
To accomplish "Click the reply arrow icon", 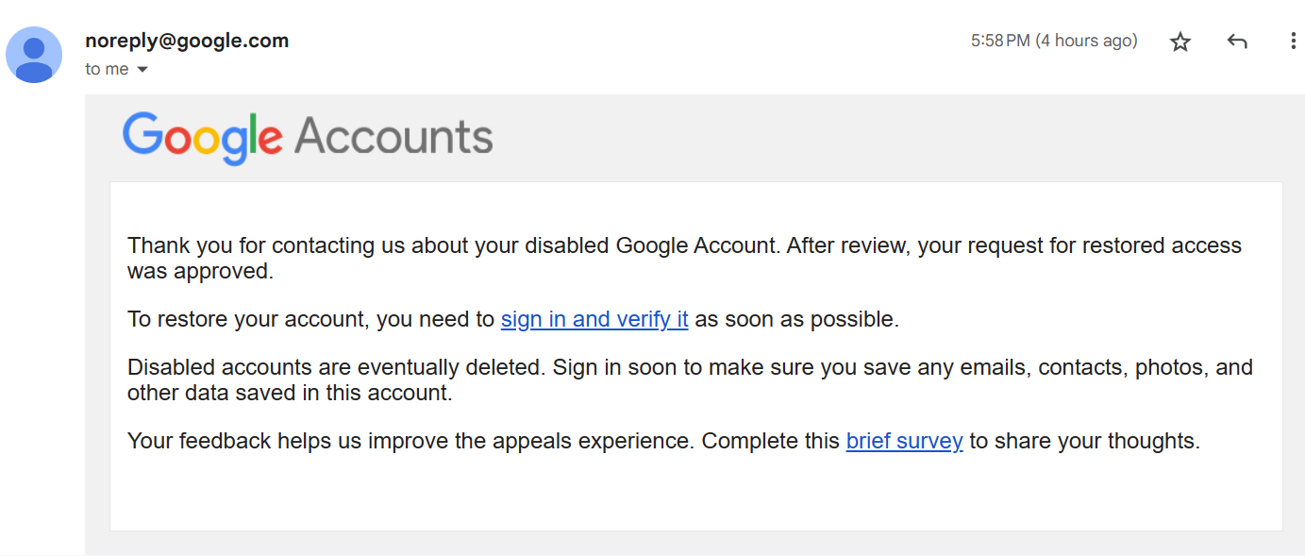I will pos(1237,42).
